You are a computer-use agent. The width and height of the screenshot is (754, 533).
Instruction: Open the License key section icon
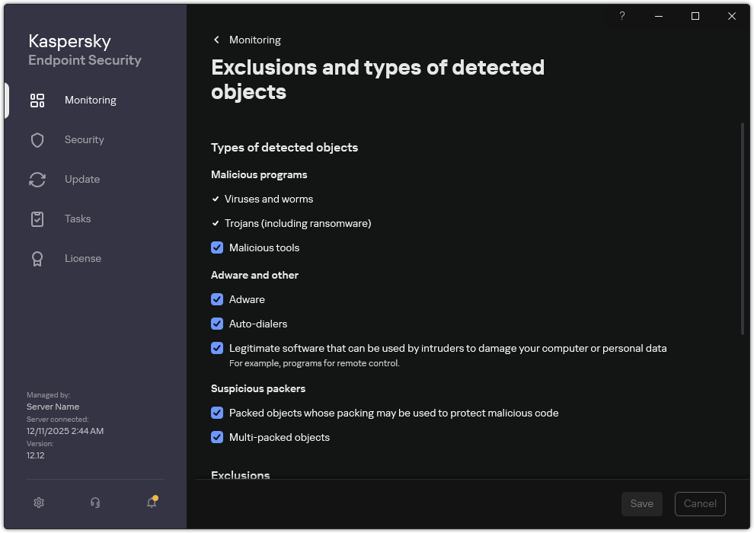37,258
